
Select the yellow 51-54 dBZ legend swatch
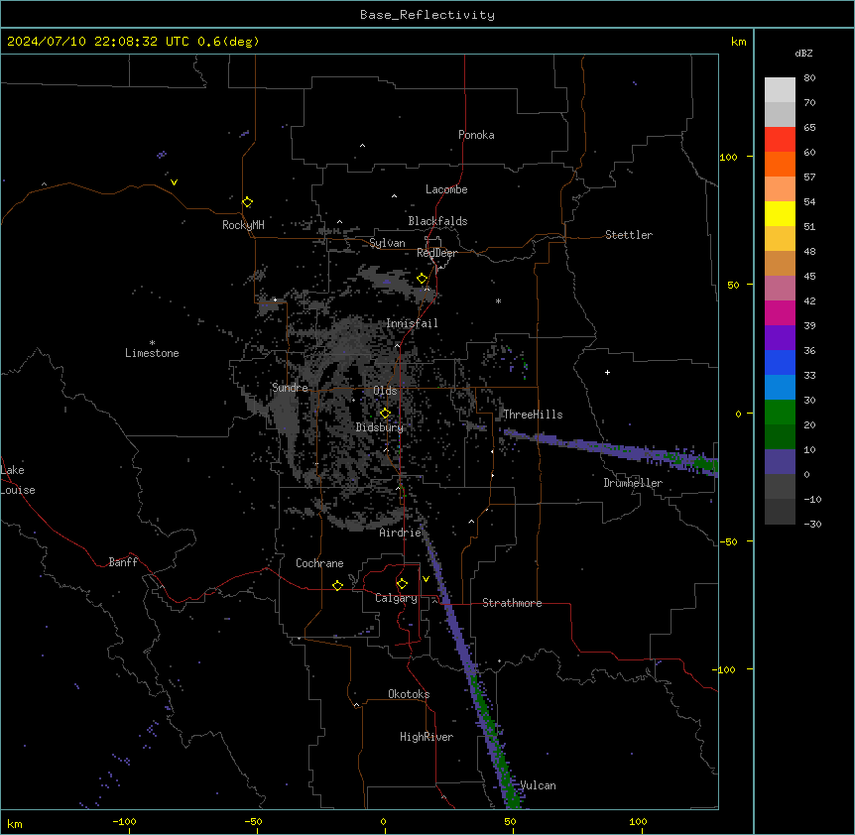[780, 213]
